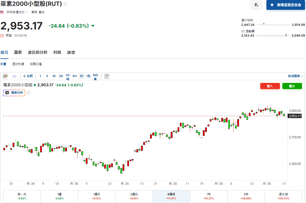Open the AI 圖表分析 button
Screen dimensions: 306x203
click(x=14, y=93)
